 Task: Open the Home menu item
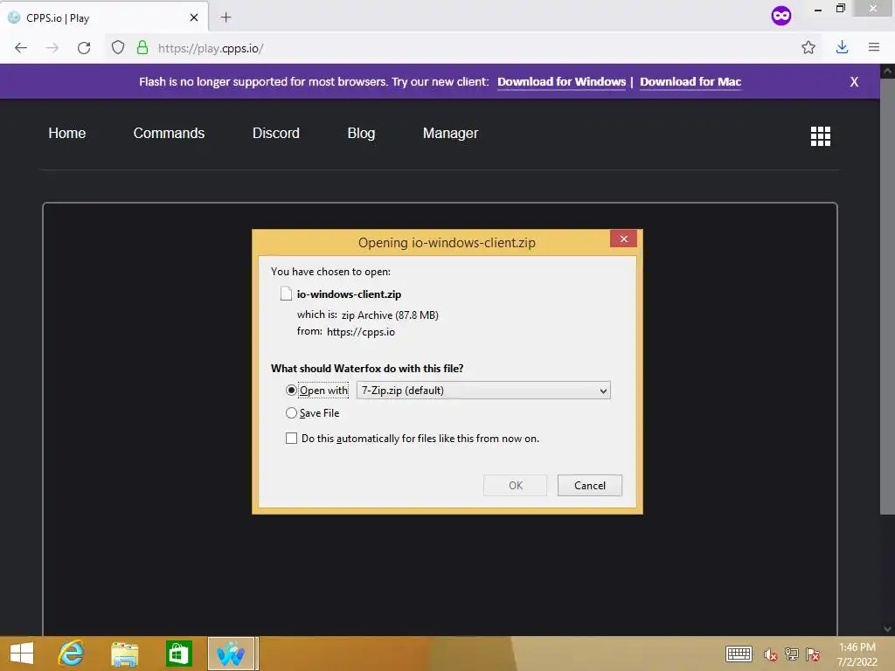point(66,133)
